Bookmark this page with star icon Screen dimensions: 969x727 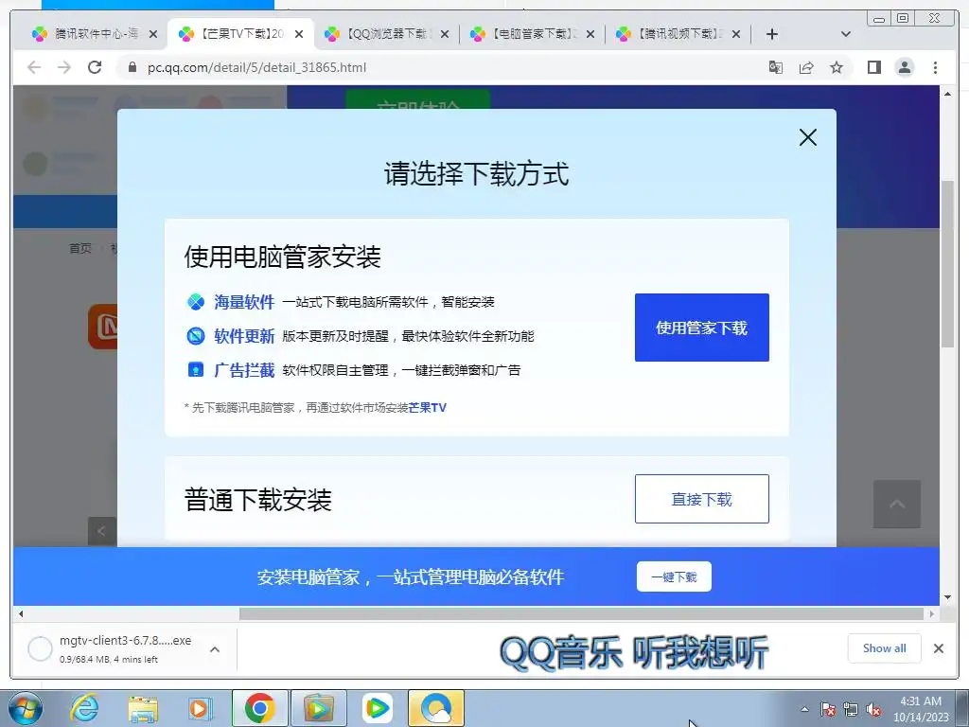point(837,67)
